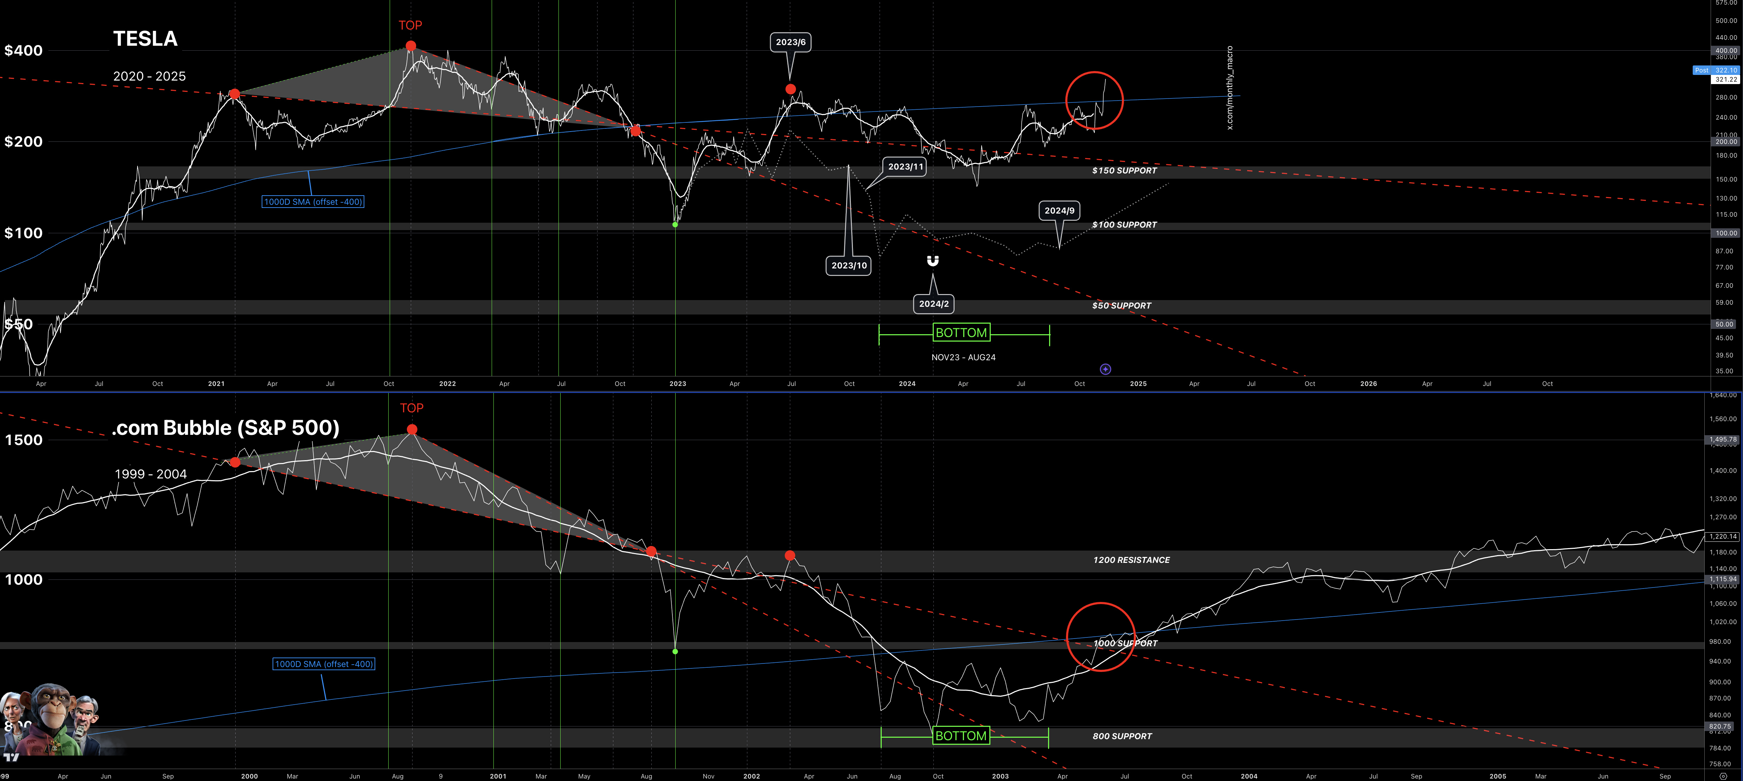Click the green BOTTOM label on Tesla chart

pos(961,332)
